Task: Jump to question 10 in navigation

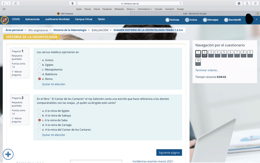Action: point(198,62)
